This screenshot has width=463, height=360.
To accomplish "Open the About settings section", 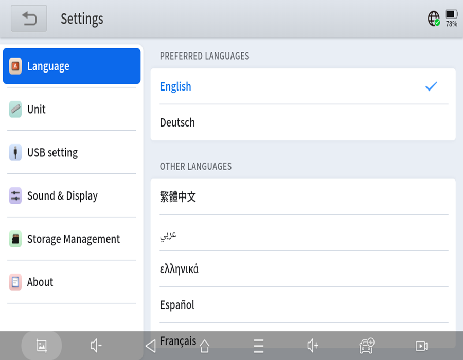I will [x=71, y=282].
